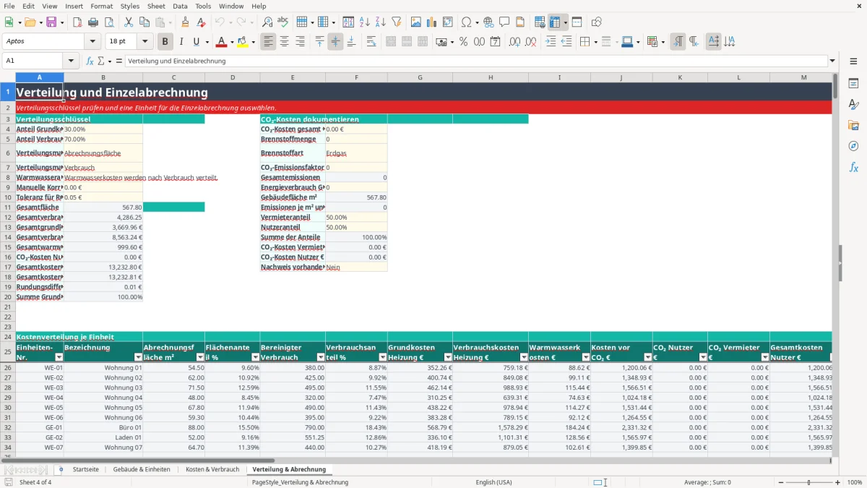
Task: Toggle Align Left
Action: coord(268,42)
